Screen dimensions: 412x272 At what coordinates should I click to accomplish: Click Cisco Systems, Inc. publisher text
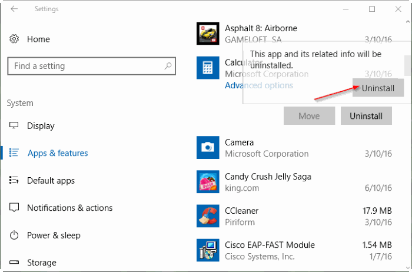point(260,257)
